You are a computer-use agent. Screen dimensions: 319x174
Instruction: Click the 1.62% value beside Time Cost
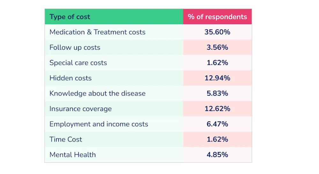click(217, 139)
